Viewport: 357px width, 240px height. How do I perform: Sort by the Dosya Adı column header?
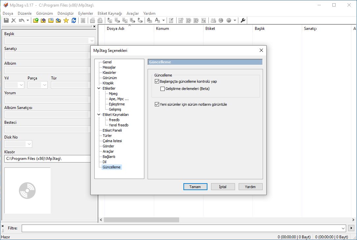[x=129, y=29]
